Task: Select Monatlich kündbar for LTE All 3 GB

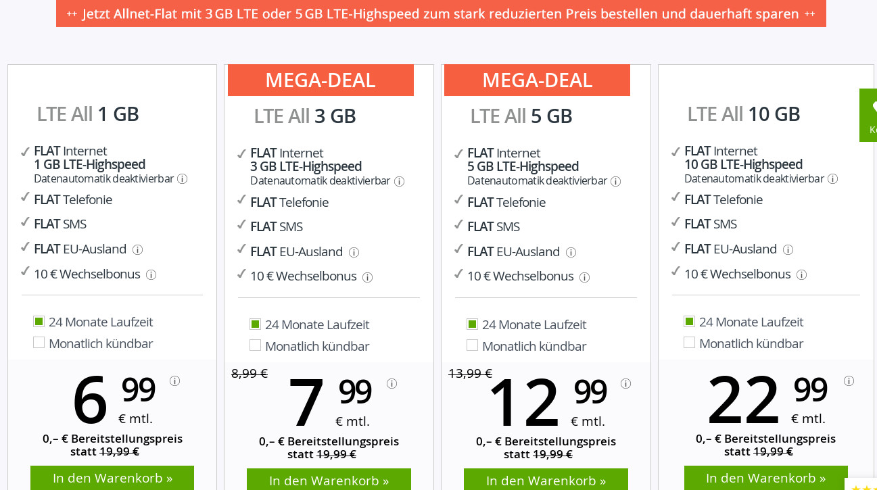Action: click(x=256, y=345)
